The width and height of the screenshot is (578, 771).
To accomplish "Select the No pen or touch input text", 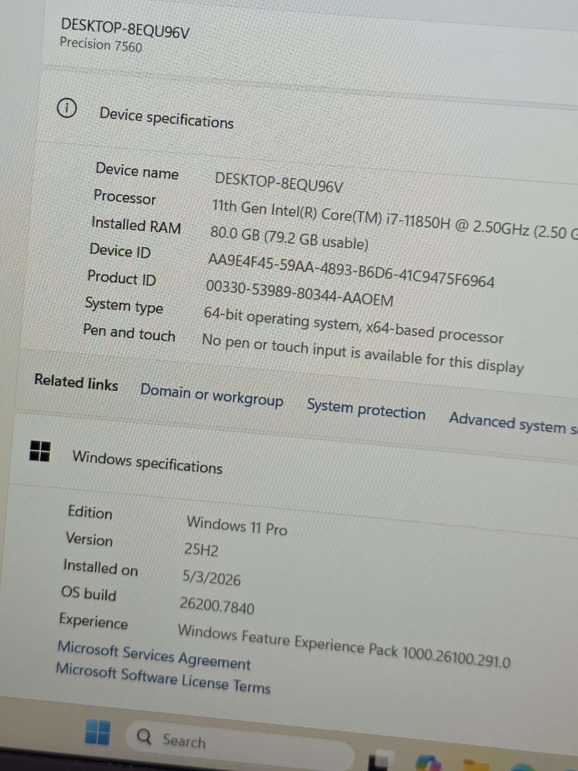I will (x=363, y=353).
